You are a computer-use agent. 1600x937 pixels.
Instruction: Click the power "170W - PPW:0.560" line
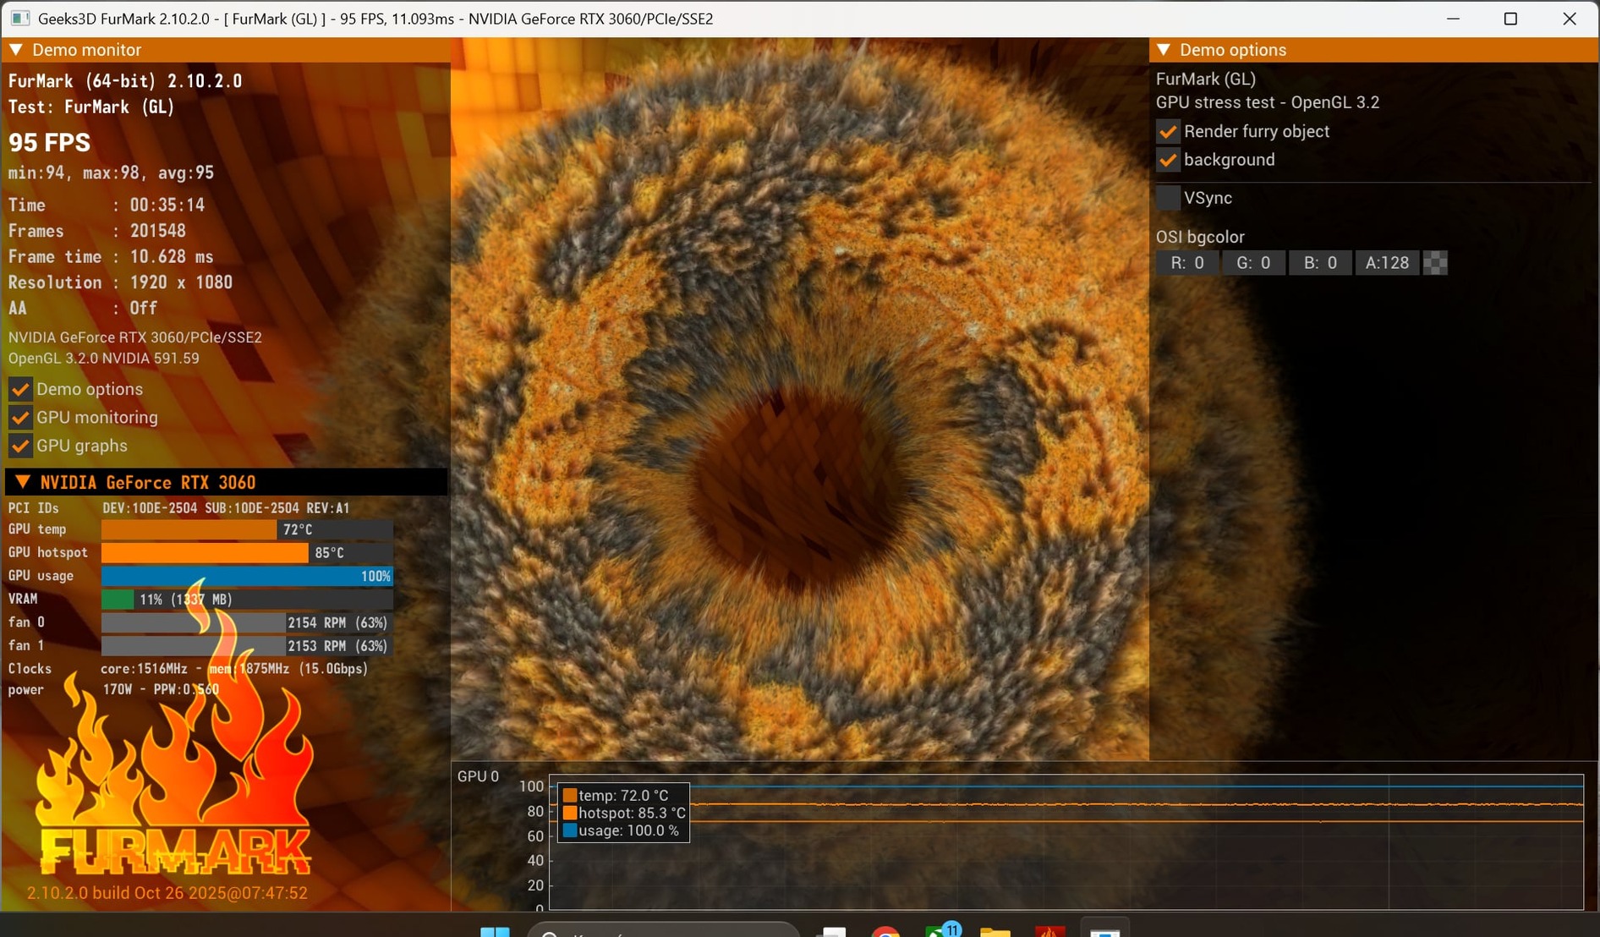point(161,690)
